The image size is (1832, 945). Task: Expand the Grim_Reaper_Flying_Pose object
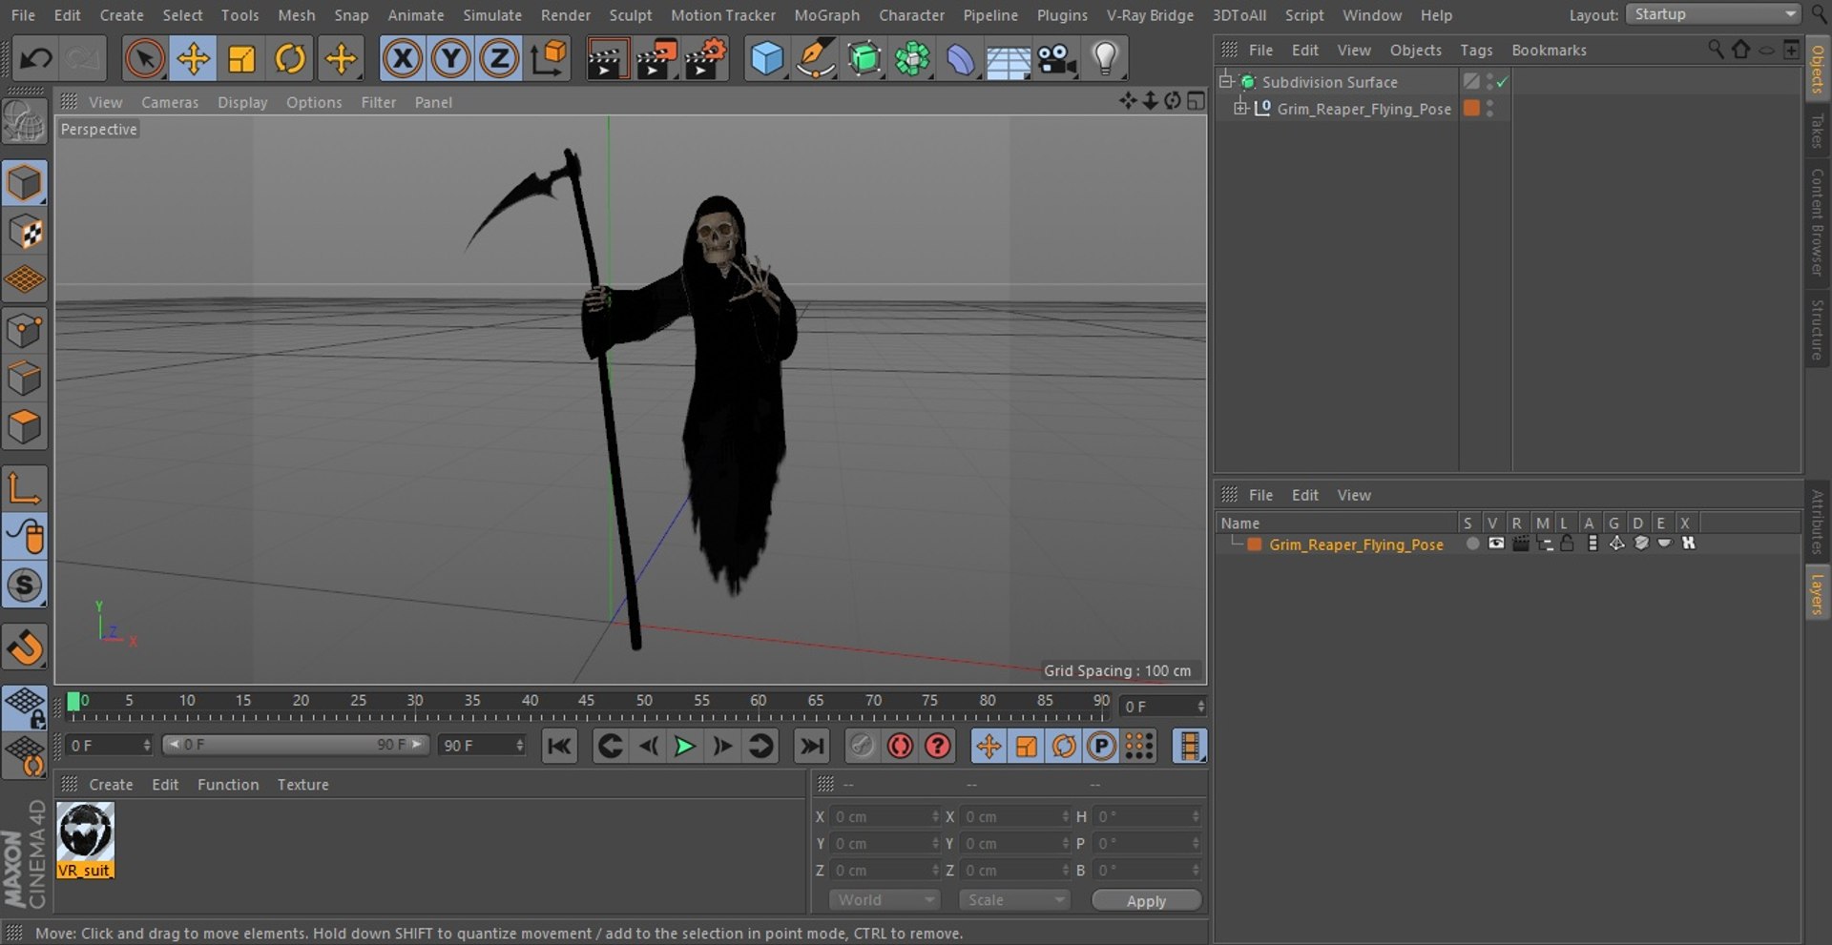[1240, 108]
